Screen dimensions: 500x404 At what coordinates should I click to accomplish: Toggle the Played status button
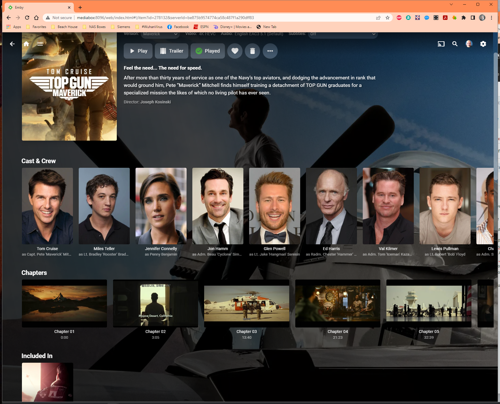[x=208, y=51]
